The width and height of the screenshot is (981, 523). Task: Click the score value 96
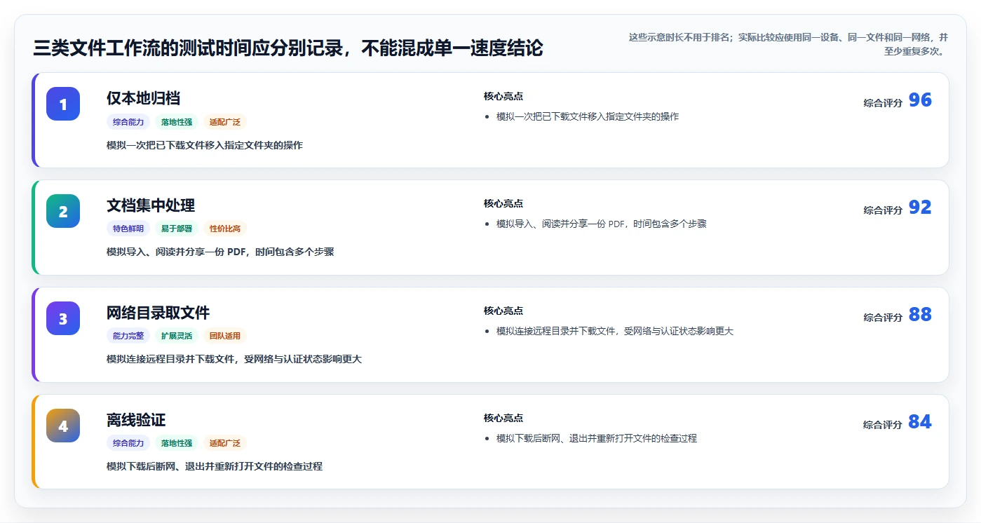920,100
